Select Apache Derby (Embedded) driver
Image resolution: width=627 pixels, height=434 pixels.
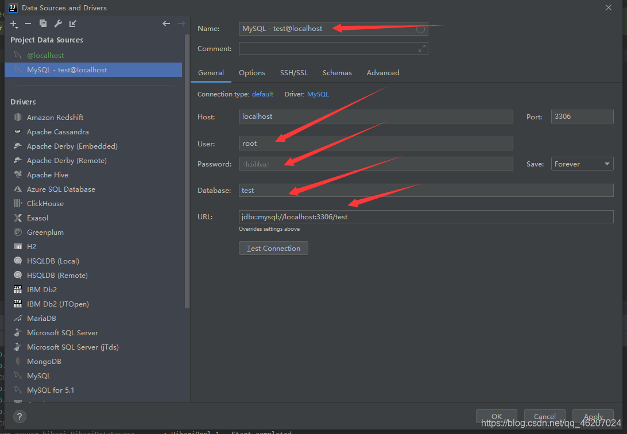[72, 146]
